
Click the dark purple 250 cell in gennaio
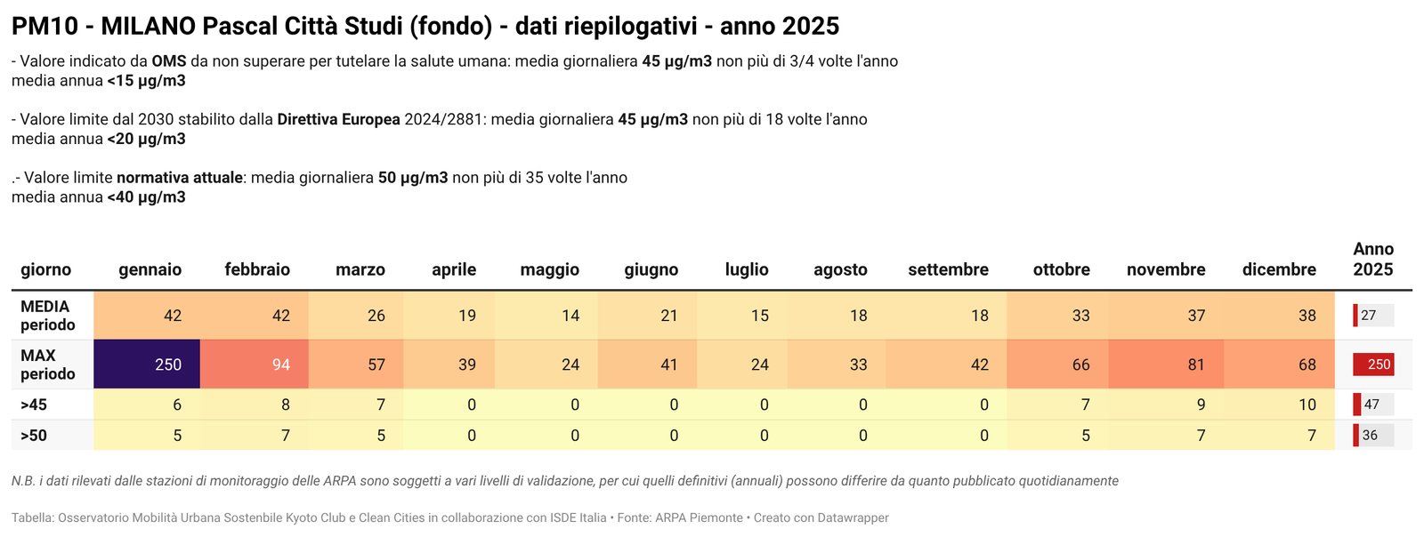(147, 365)
